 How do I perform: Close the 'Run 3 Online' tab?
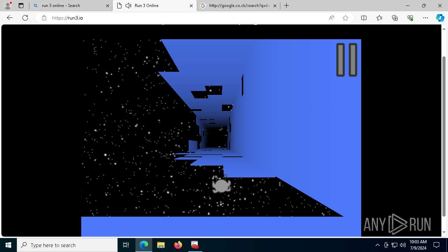click(191, 6)
